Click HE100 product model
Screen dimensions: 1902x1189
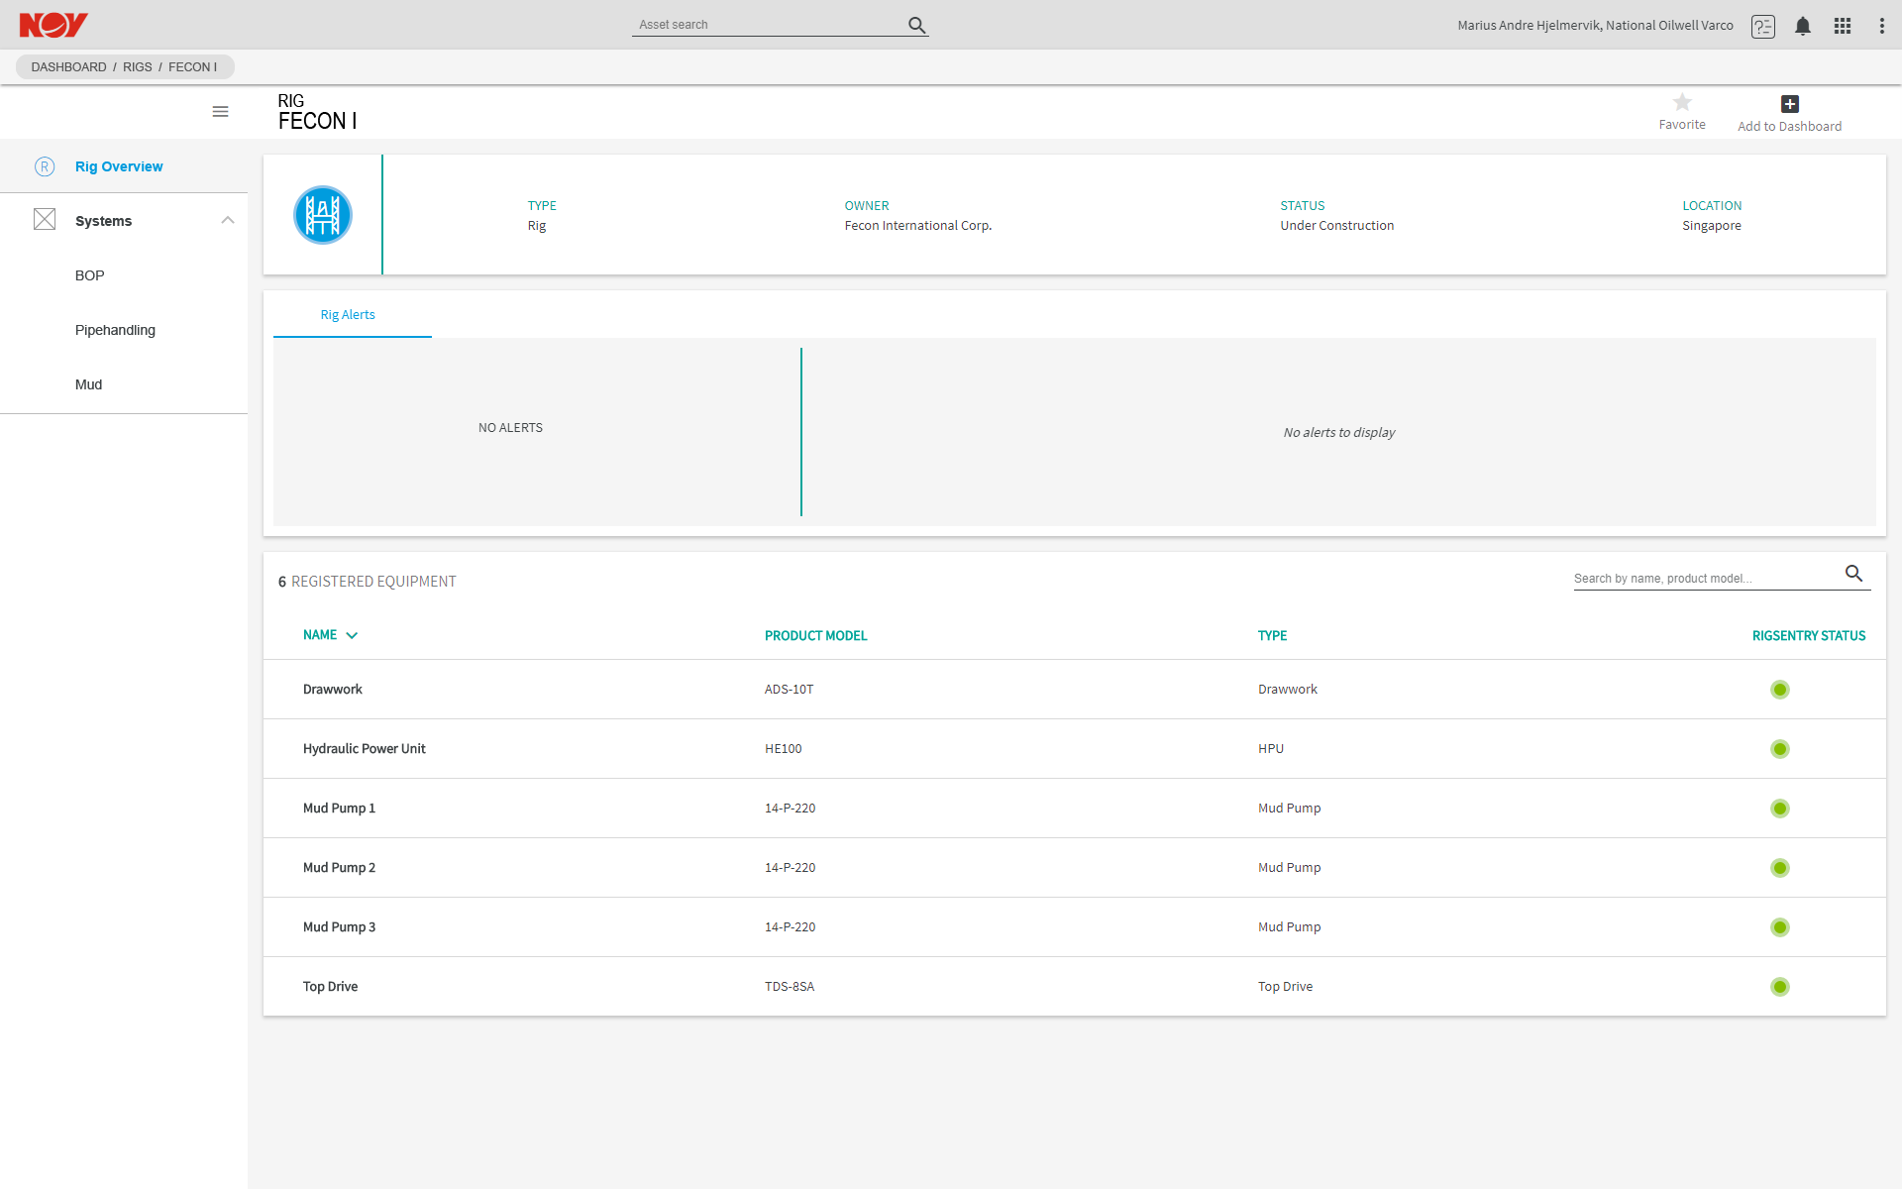coord(783,749)
